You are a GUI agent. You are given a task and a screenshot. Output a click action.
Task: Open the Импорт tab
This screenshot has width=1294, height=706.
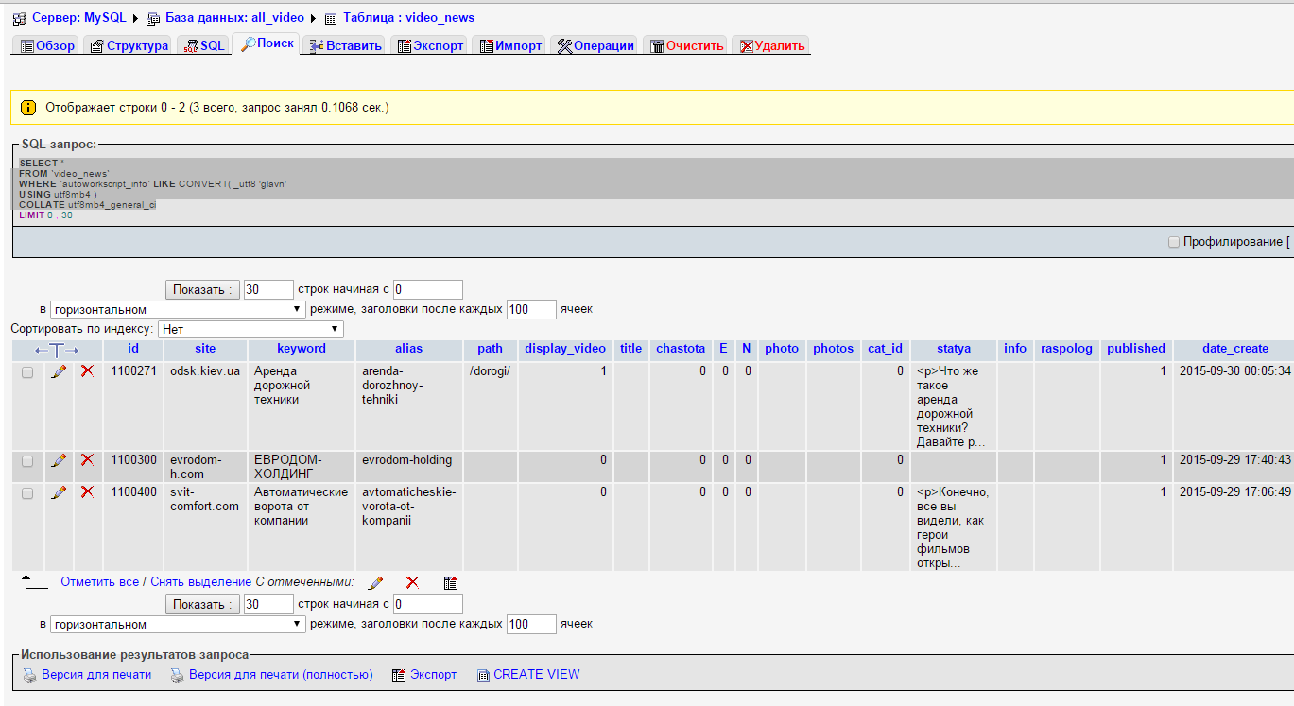click(509, 45)
